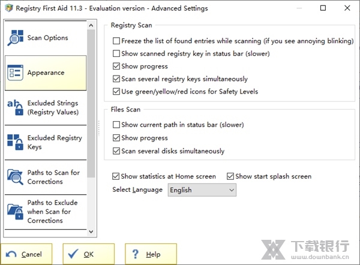The width and height of the screenshot is (360, 265).
Task: Toggle Show start splash screen option
Action: pos(230,177)
